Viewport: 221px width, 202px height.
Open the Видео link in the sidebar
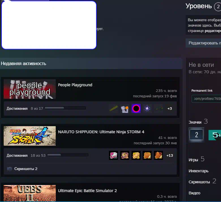click(194, 193)
